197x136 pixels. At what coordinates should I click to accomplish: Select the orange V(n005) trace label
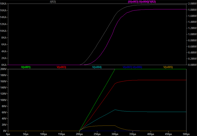tap(168, 67)
